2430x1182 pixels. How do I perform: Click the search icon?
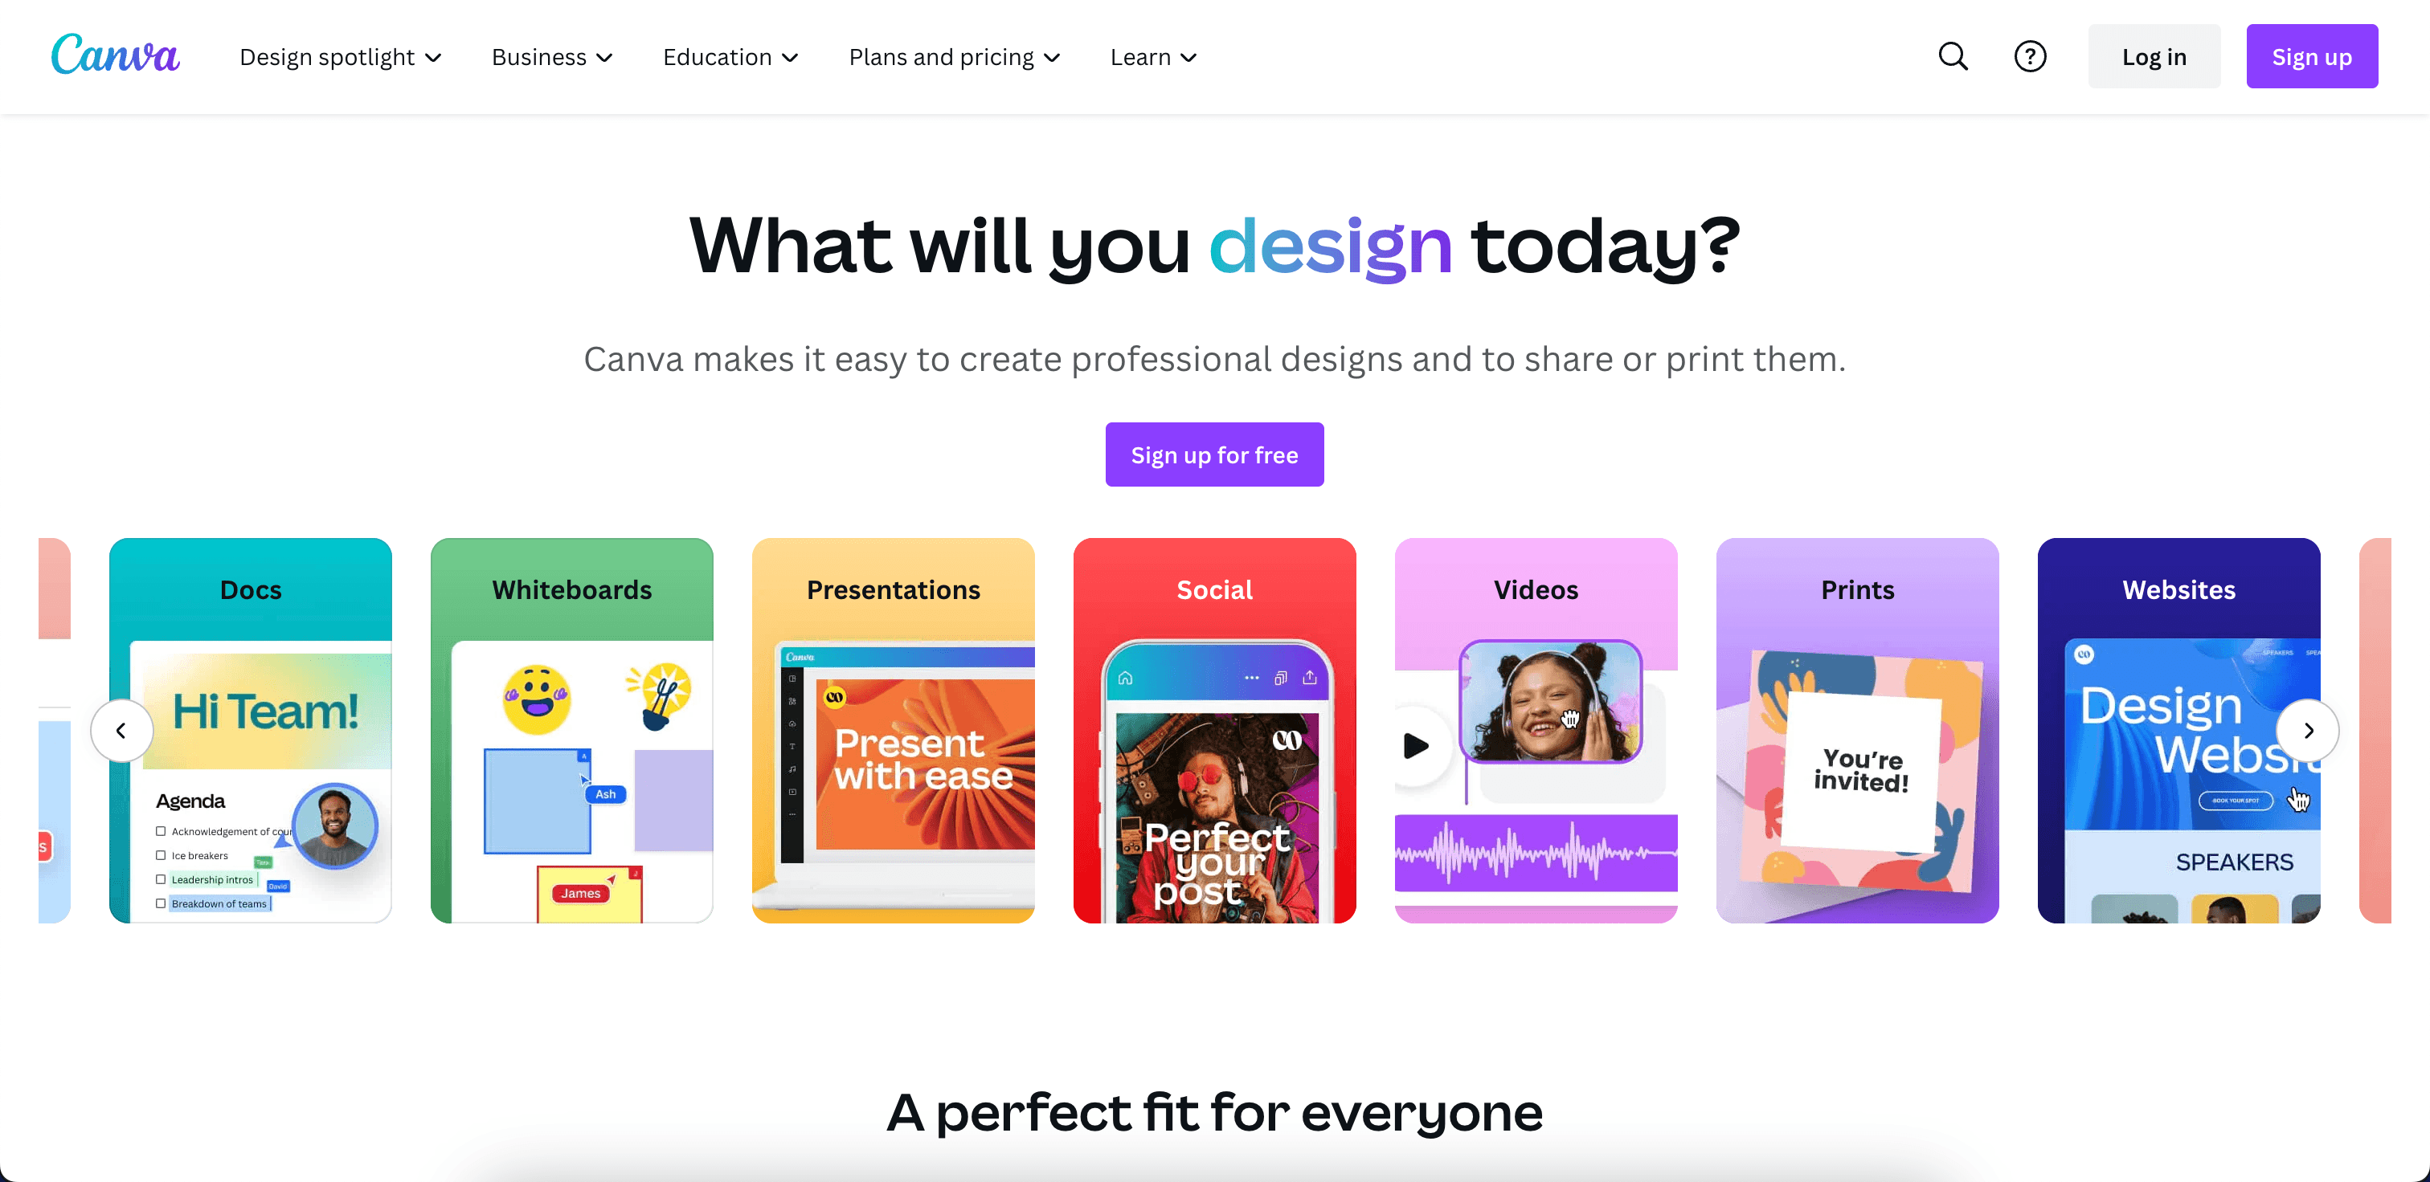(x=1953, y=57)
